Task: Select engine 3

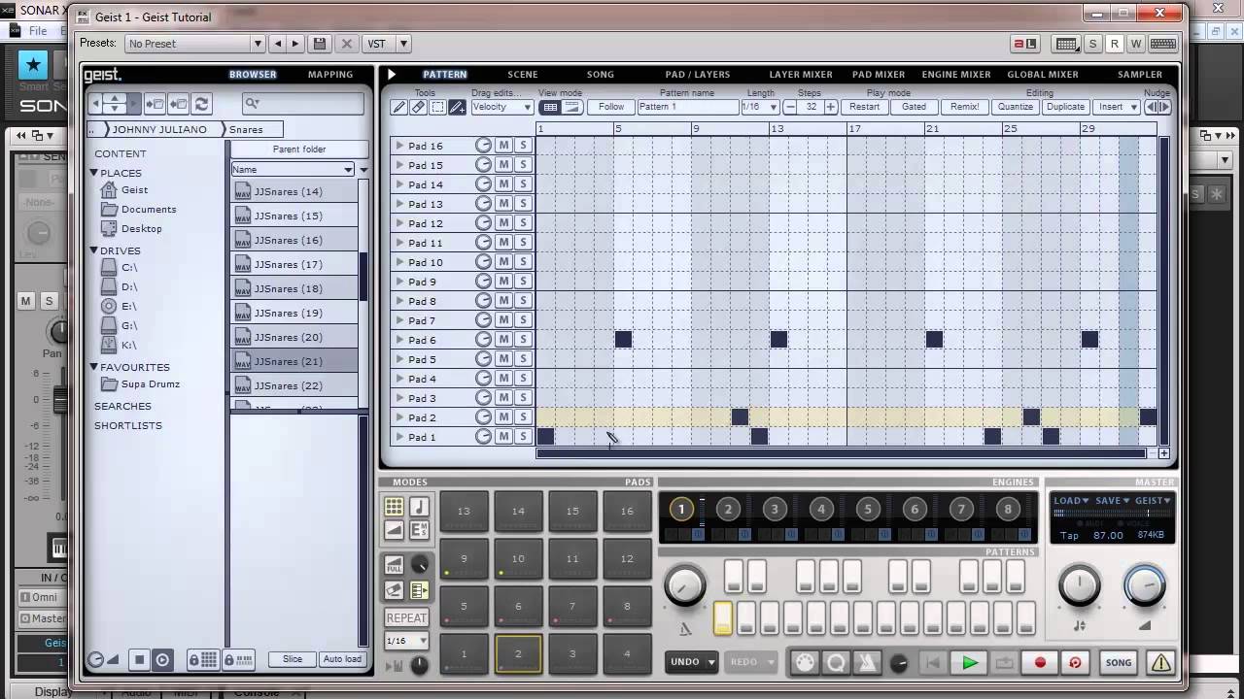Action: coord(775,509)
